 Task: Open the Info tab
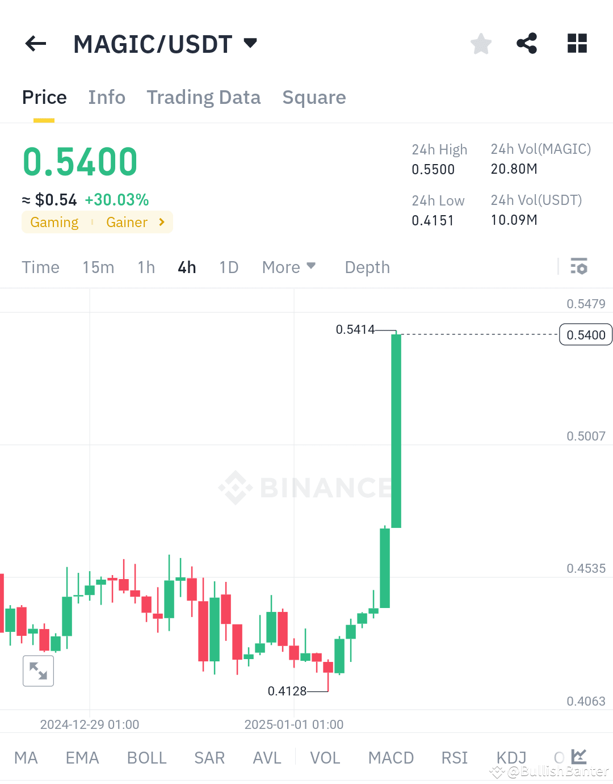coord(107,97)
